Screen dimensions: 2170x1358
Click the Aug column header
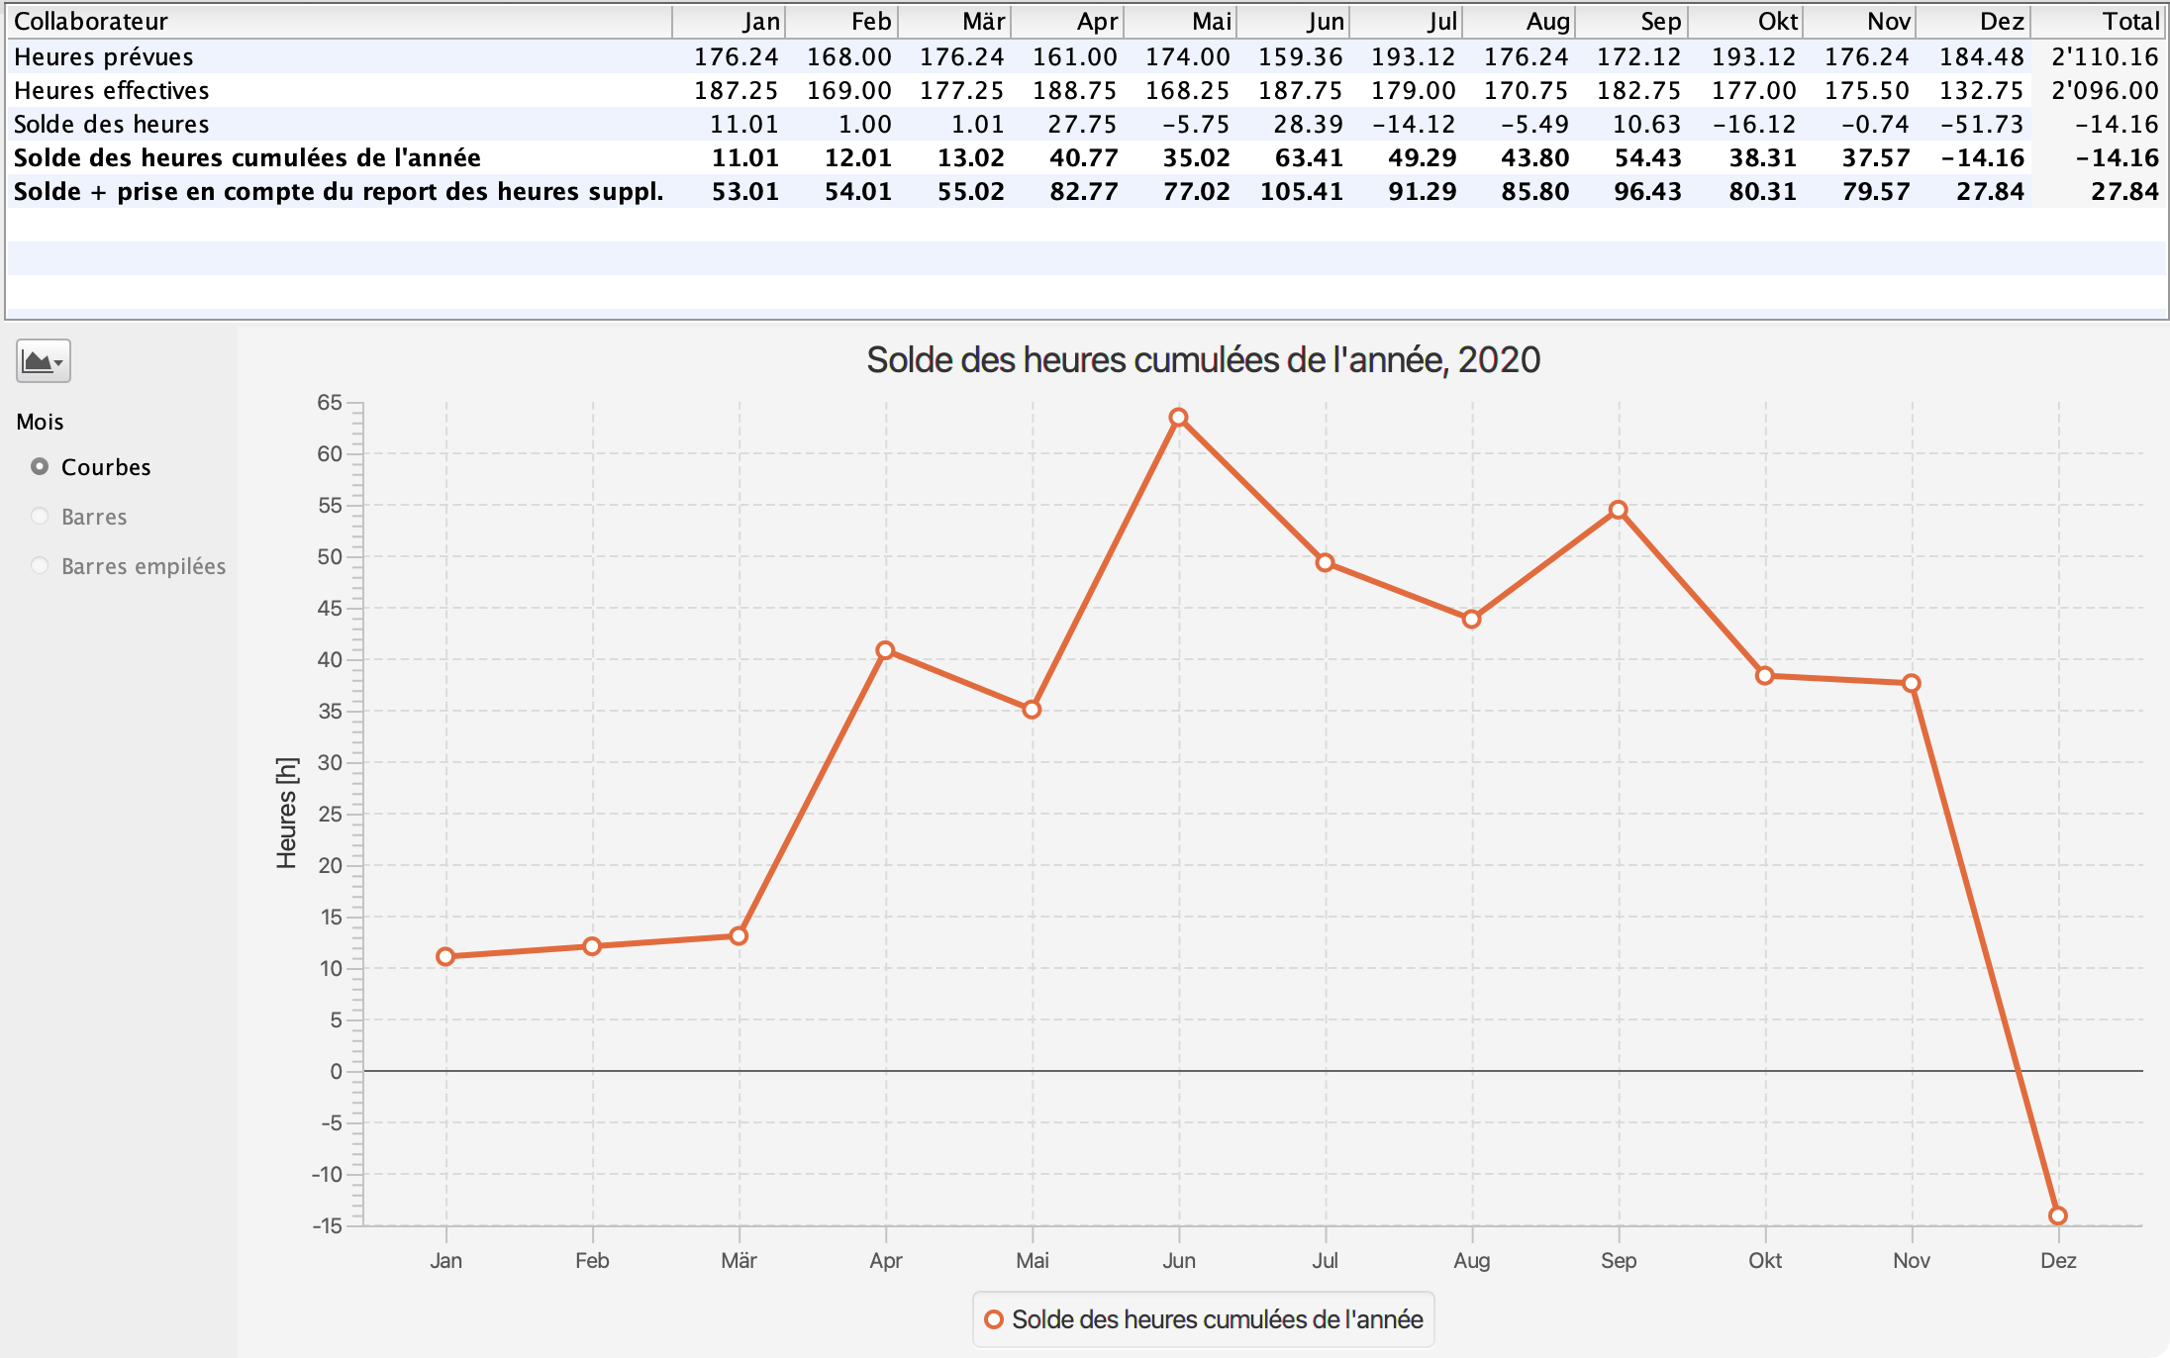coord(1519,22)
